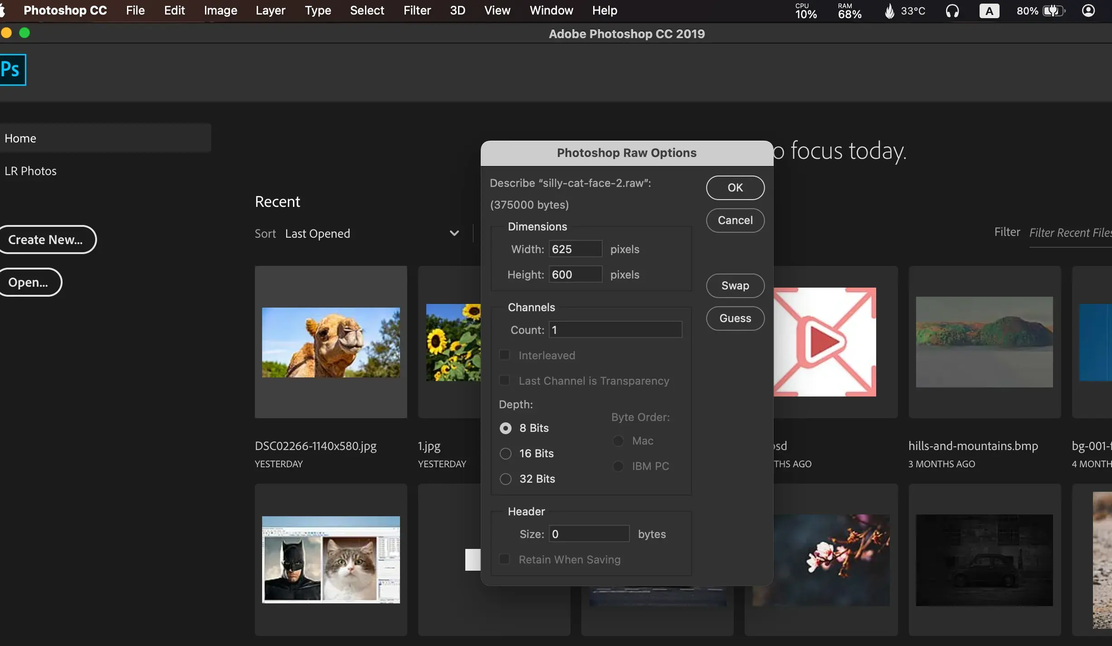Select the 32 Bits depth option
1112x646 pixels.
505,479
